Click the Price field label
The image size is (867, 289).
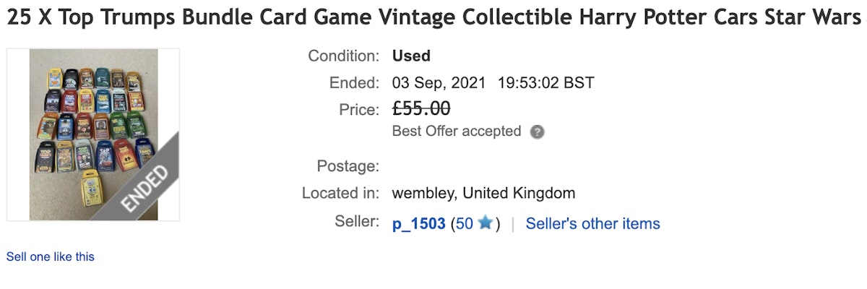pos(359,110)
